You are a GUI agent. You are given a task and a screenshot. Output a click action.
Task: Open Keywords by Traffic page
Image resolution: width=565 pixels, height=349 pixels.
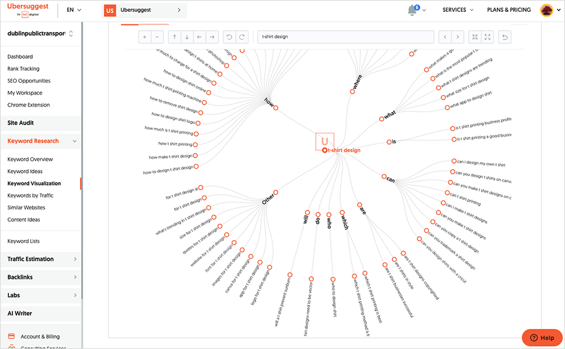pos(30,195)
